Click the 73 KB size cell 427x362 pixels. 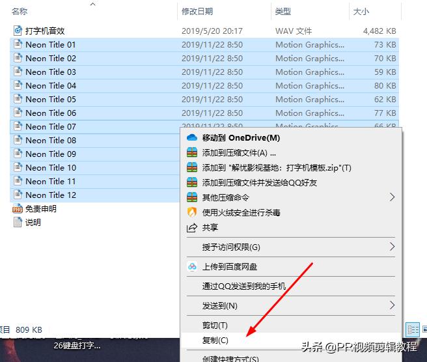click(x=385, y=45)
